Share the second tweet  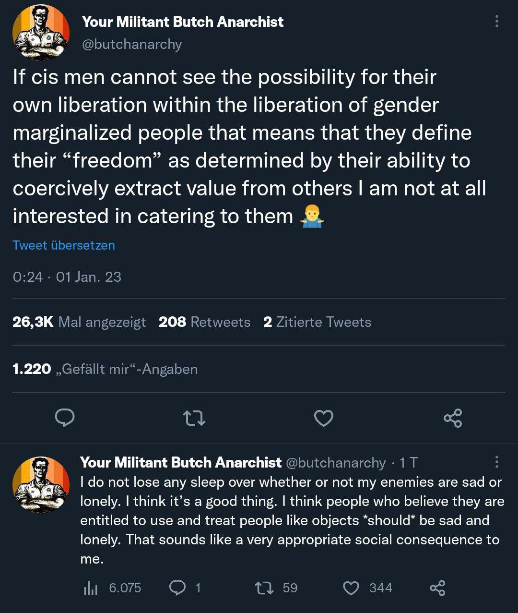pos(437,588)
